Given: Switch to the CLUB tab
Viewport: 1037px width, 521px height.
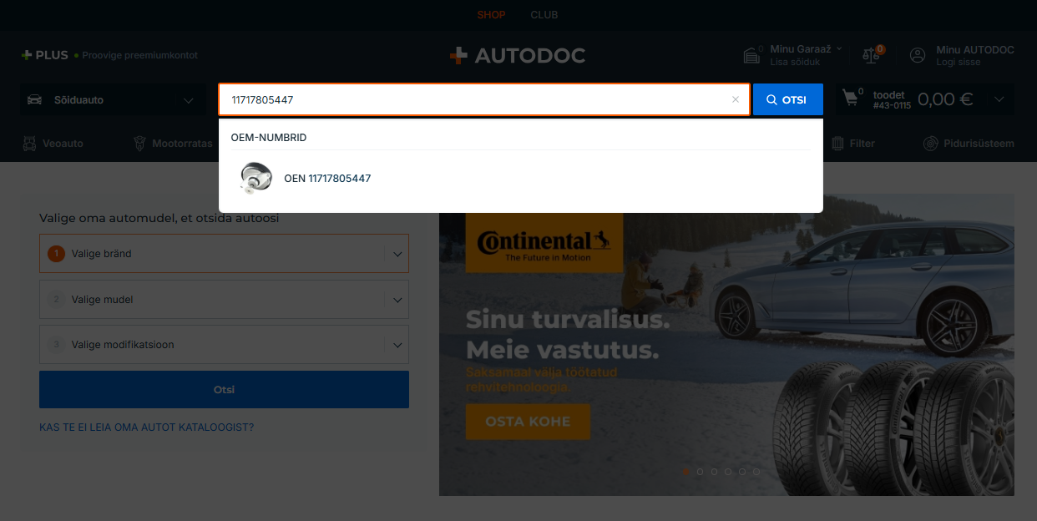Looking at the screenshot, I should point(544,15).
